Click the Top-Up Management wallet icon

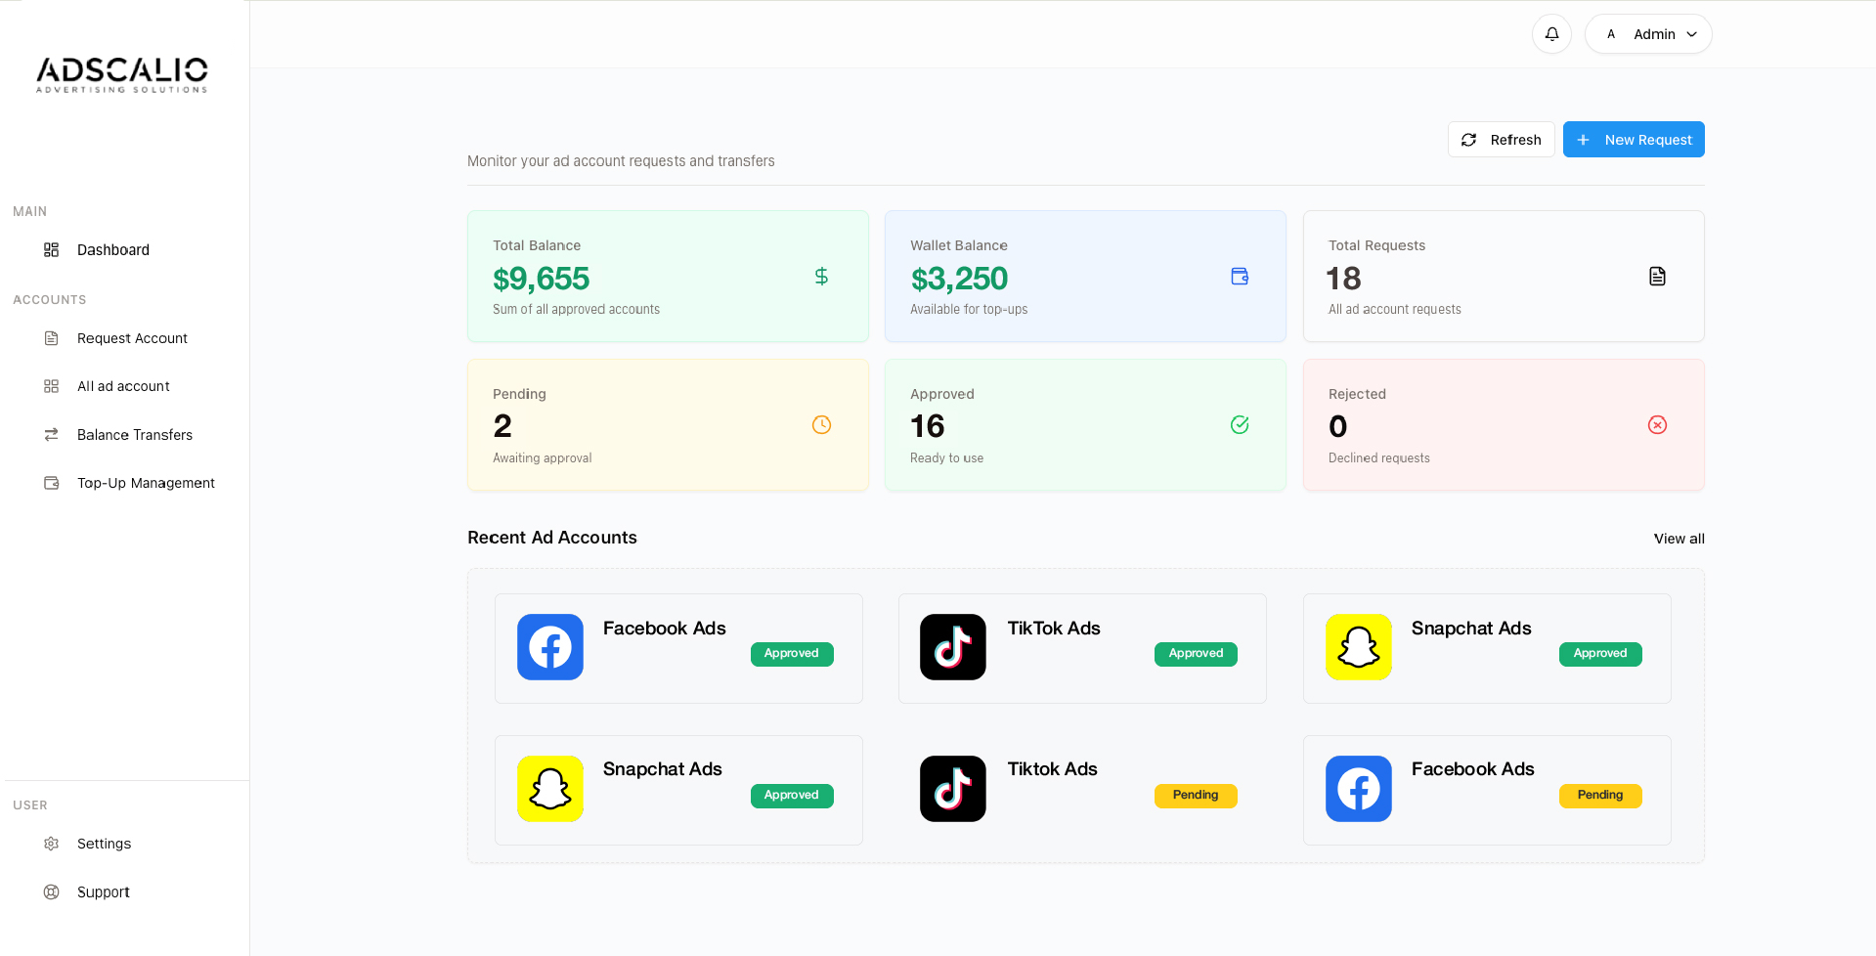click(52, 483)
